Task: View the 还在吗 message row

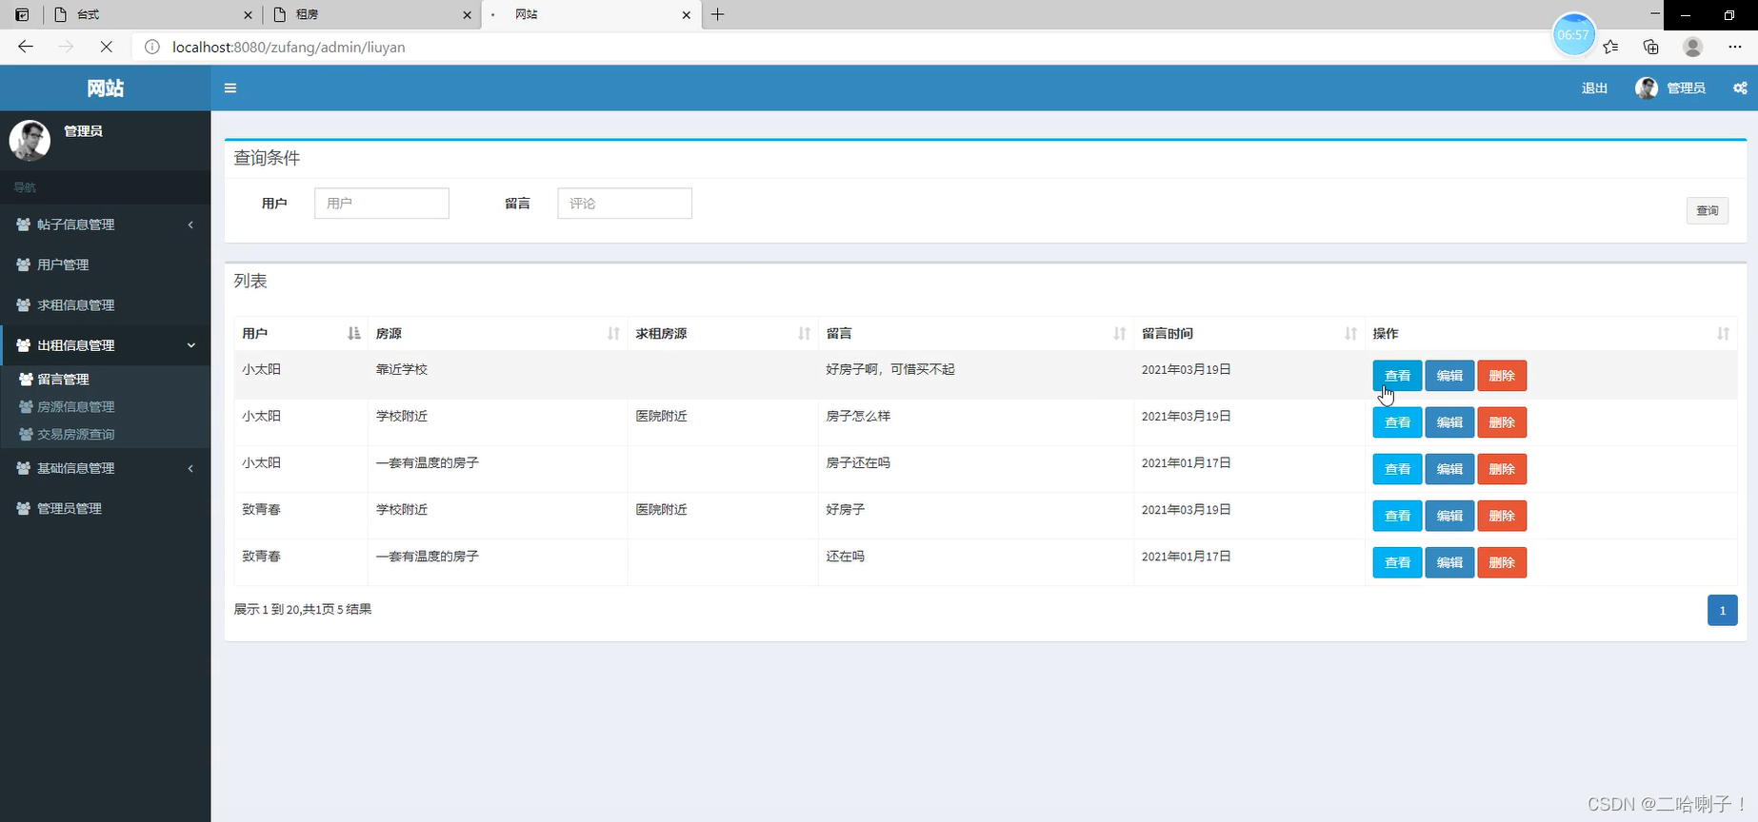Action: 1397,562
